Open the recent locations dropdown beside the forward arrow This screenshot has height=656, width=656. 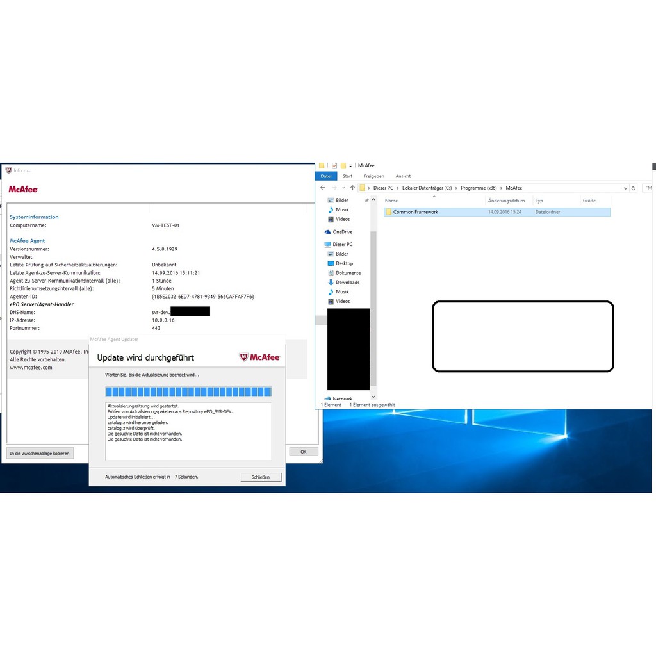point(343,188)
